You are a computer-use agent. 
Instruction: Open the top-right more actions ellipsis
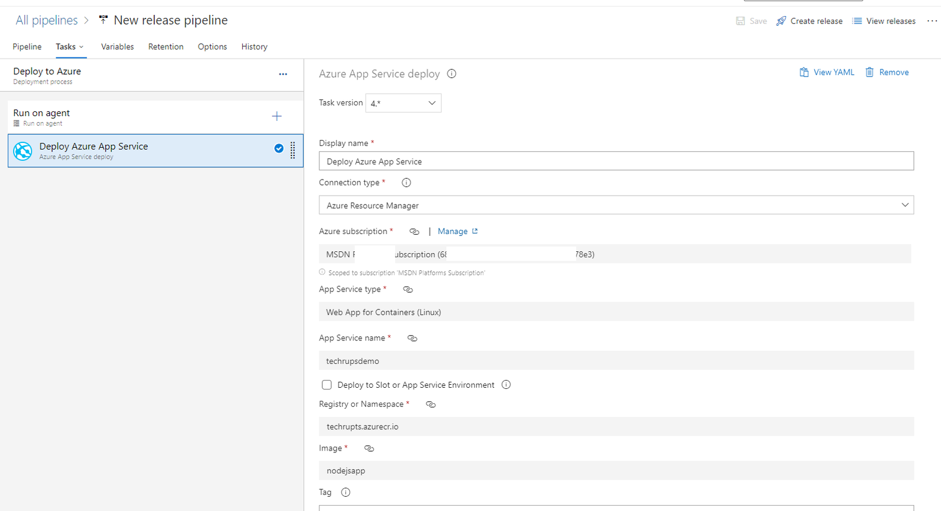(x=932, y=21)
